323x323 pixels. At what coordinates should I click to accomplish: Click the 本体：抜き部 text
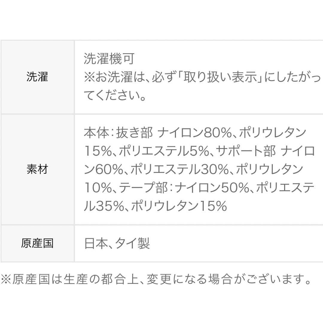[x=118, y=133]
